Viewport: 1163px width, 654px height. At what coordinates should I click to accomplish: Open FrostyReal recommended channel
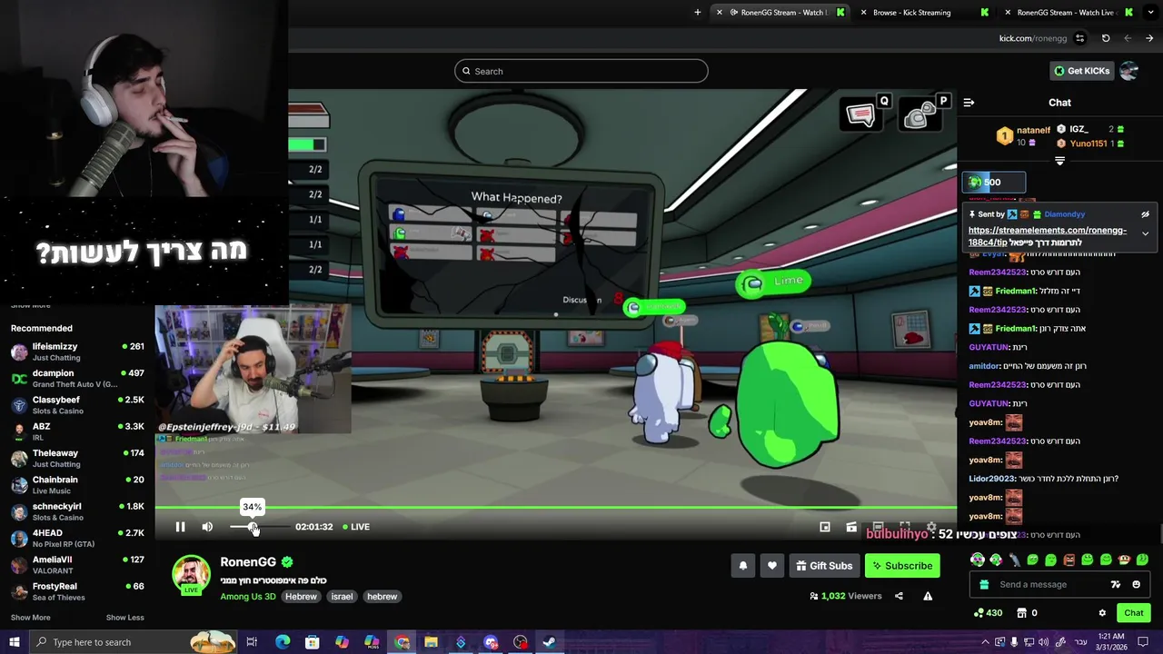point(77,591)
